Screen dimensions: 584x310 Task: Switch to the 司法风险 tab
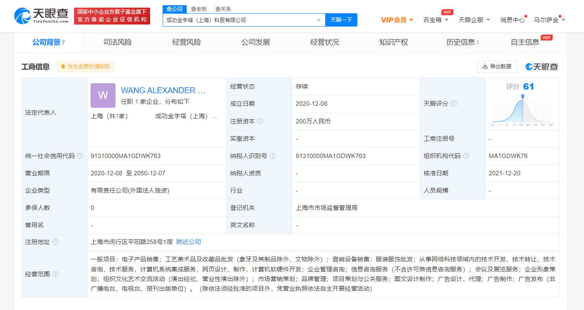pos(118,42)
